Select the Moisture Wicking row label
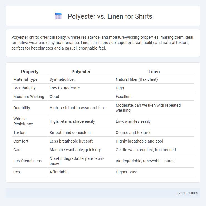The height and width of the screenshot is (206, 206). click(x=29, y=97)
